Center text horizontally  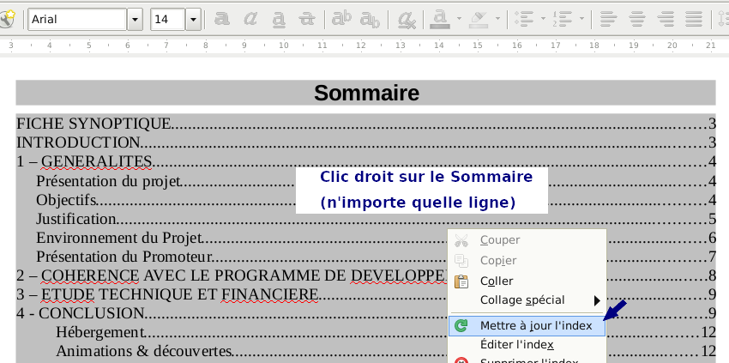637,19
